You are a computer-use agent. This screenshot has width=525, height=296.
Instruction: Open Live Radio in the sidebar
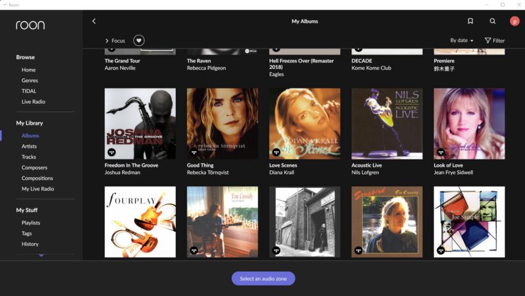(33, 102)
